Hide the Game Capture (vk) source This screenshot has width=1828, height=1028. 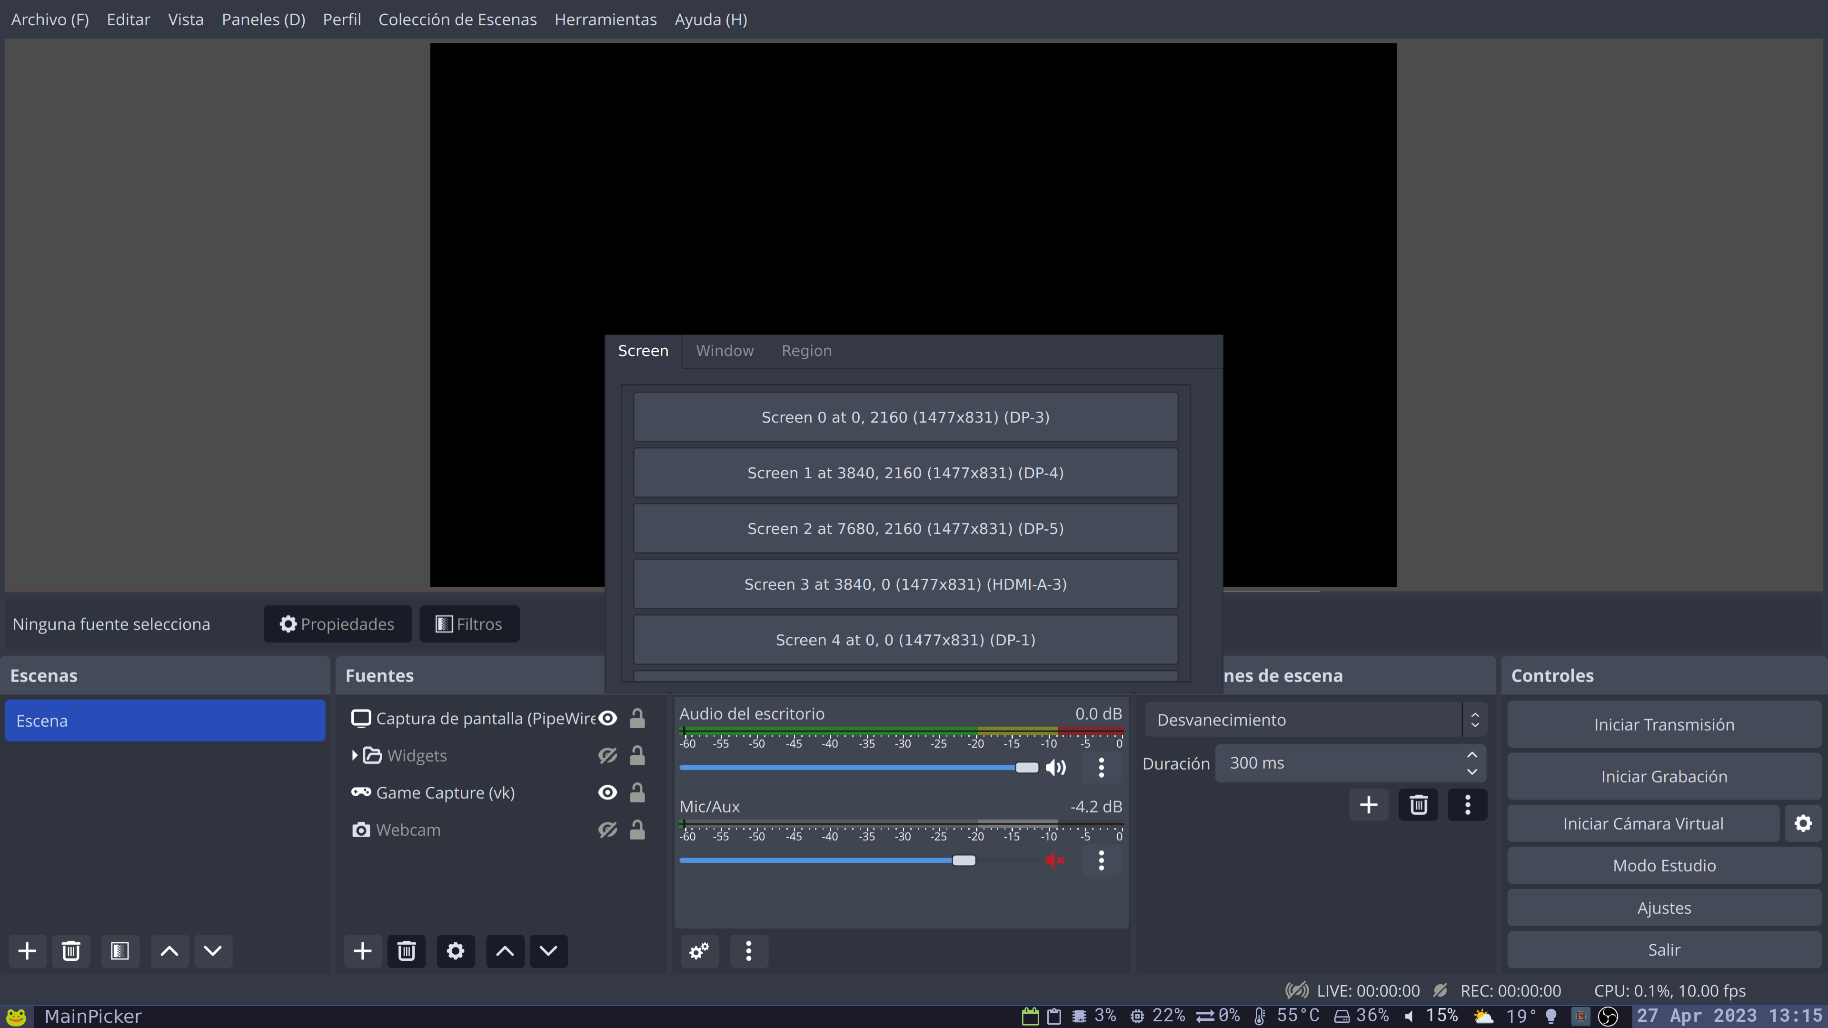607,792
